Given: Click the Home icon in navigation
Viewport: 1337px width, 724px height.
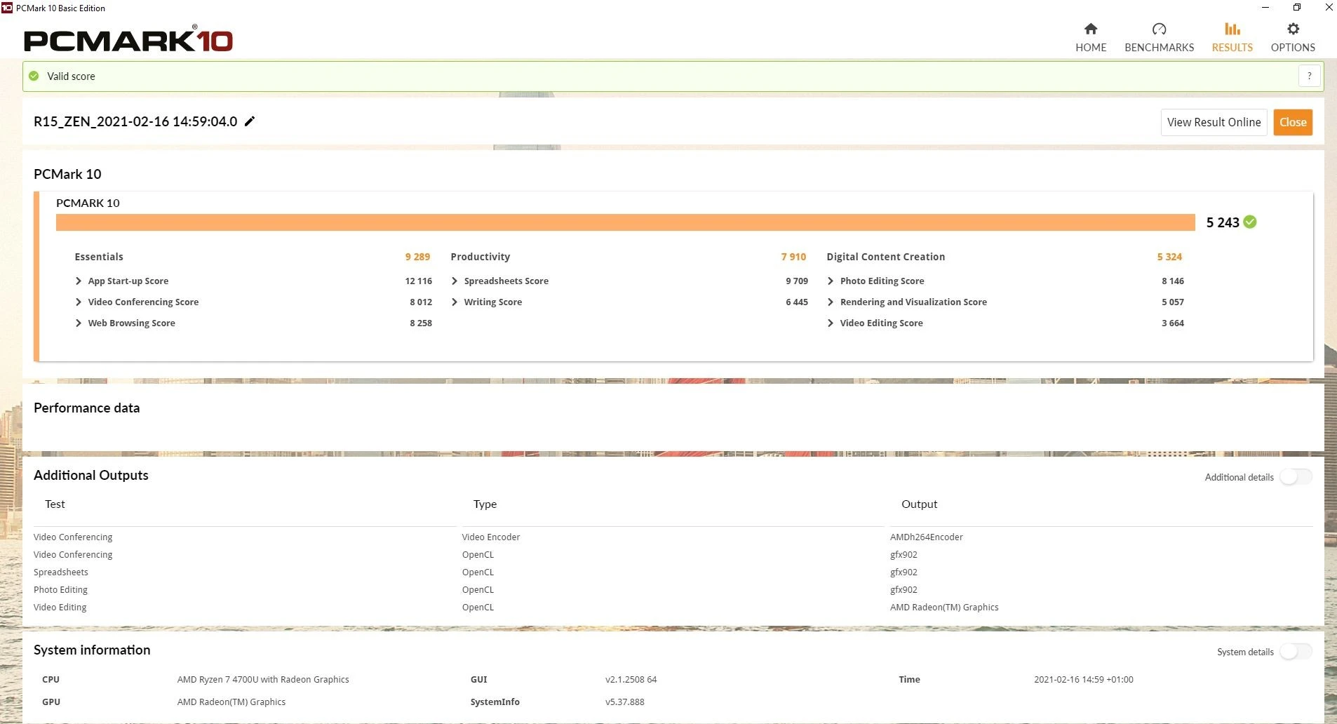Looking at the screenshot, I should [1090, 29].
